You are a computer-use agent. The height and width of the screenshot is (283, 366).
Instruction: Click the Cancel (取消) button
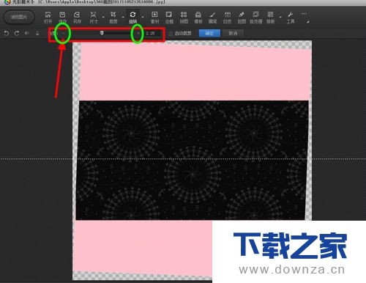point(233,33)
